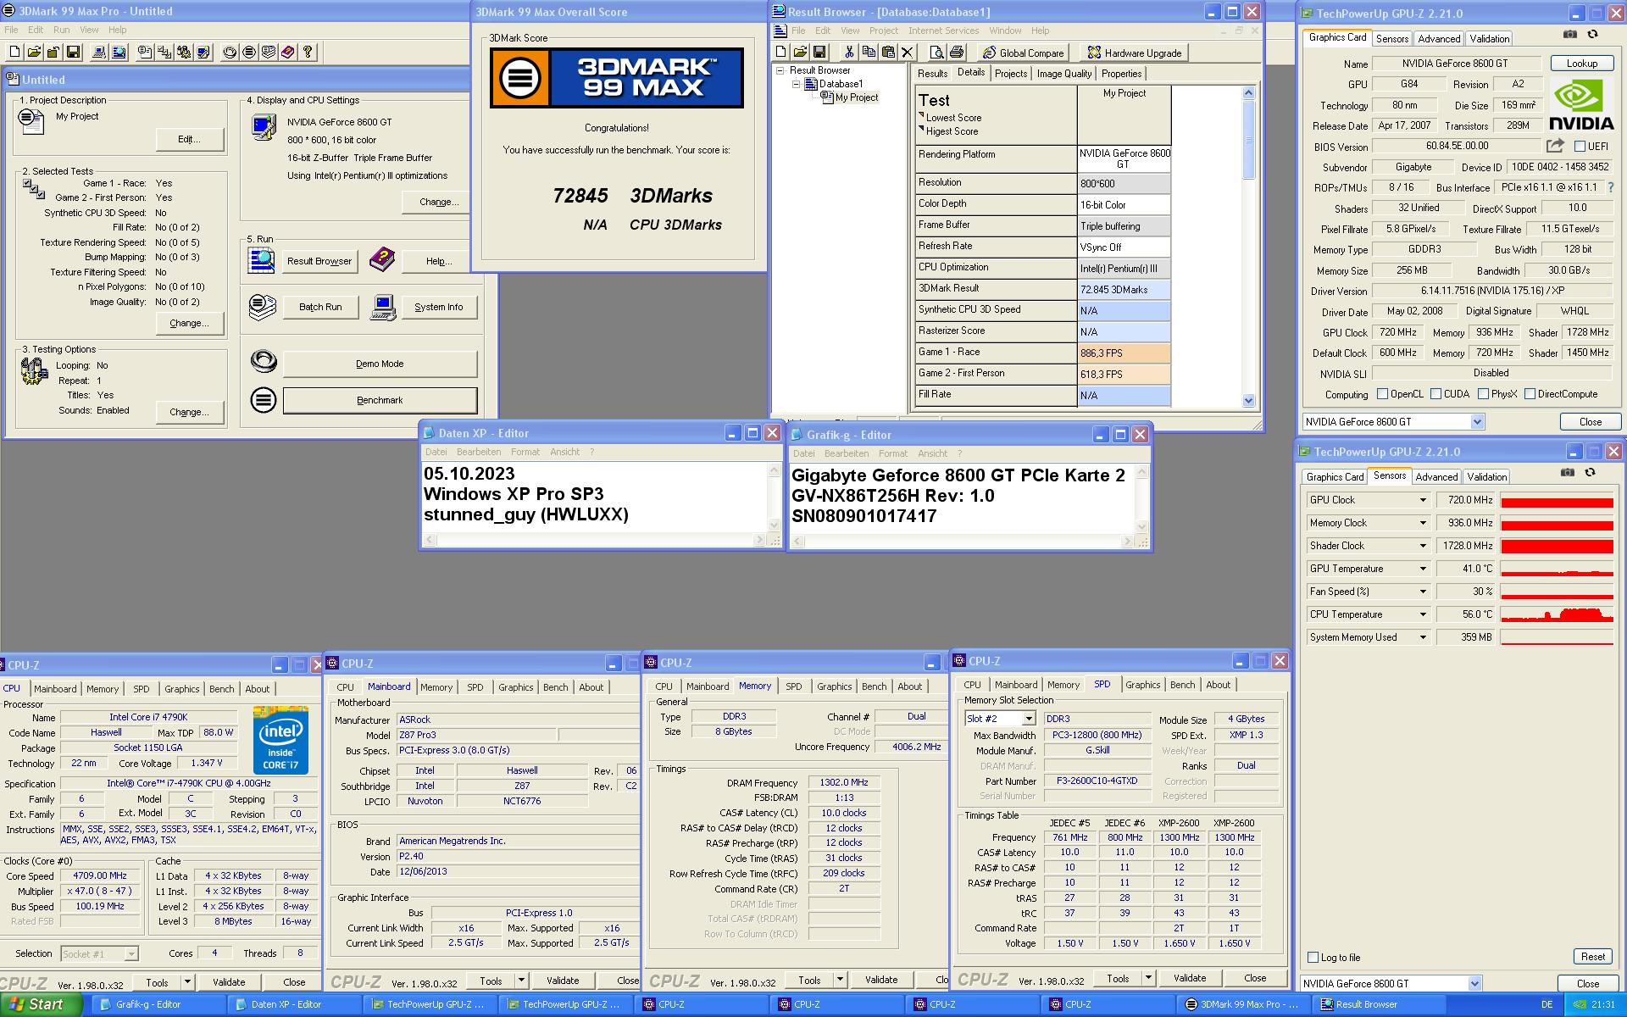Click Print Preview icon in Result Browser toolbar

(x=936, y=53)
